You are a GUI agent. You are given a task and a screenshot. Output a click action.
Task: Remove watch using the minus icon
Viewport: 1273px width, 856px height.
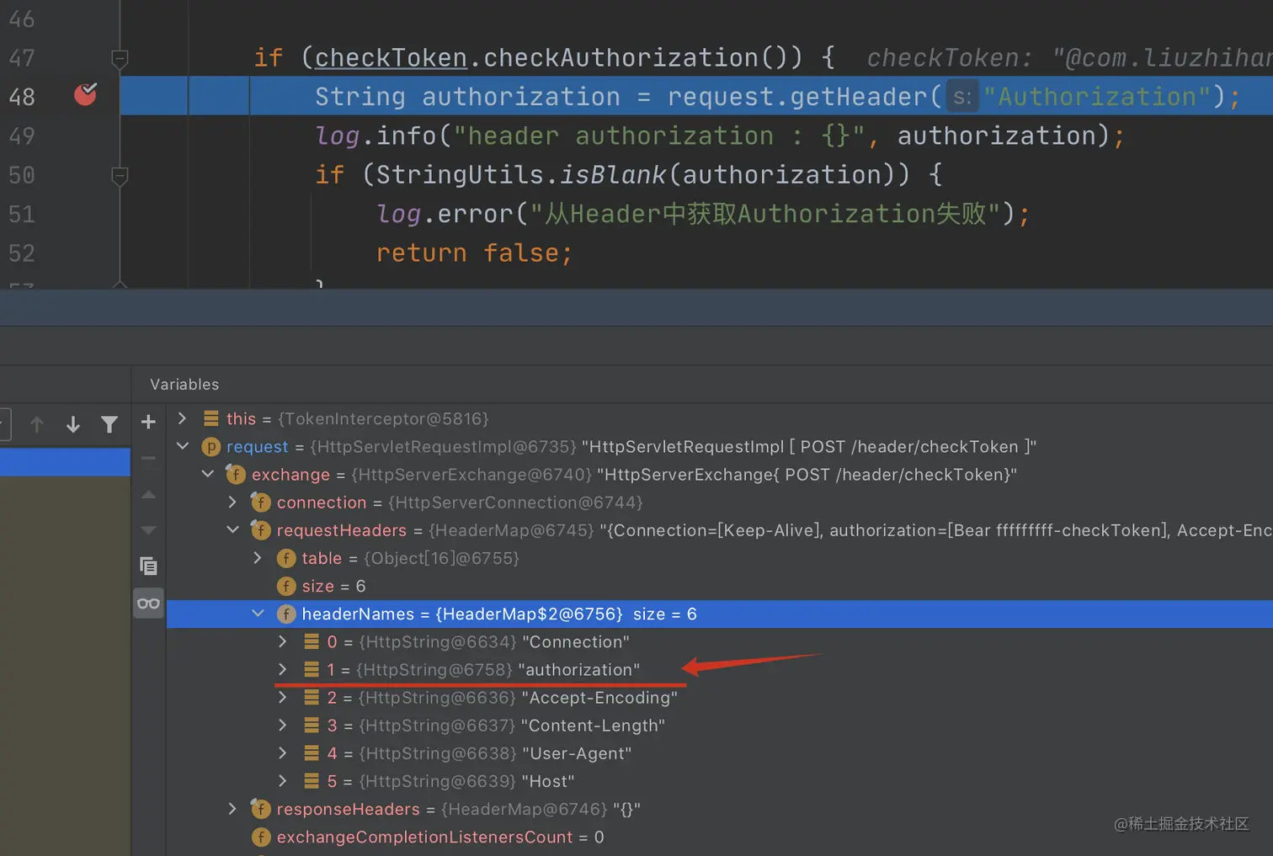(148, 458)
